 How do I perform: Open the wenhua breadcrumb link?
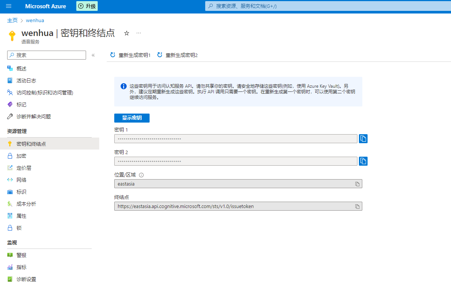[x=35, y=20]
